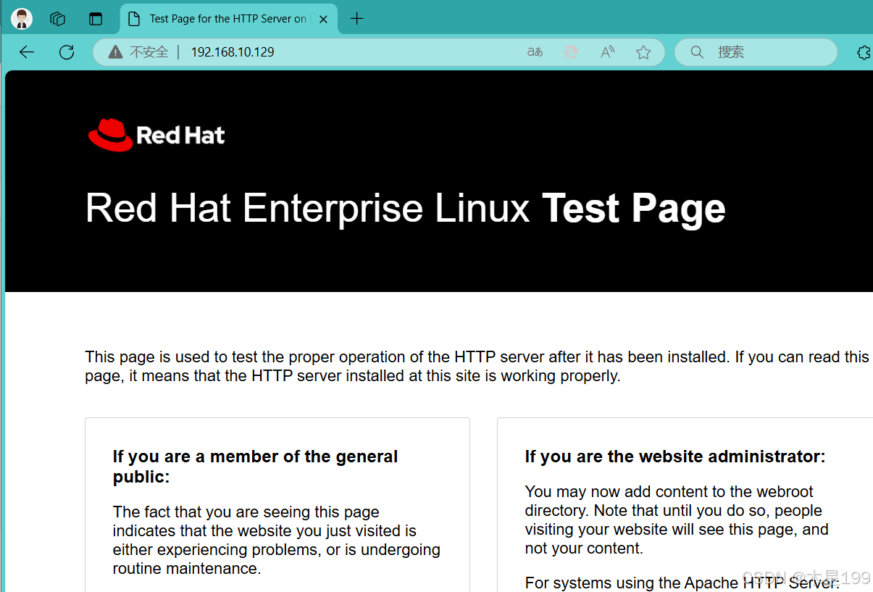The height and width of the screenshot is (592, 873).
Task: Click the Read aloud icon
Action: point(608,52)
